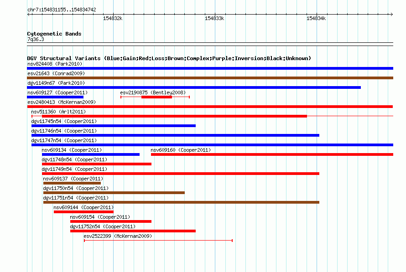Open dgv1149n67 (Park2010) variant label
Screen dimensions: 406x272
coord(56,83)
